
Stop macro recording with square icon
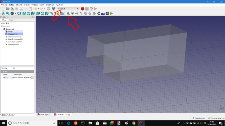(87, 9)
